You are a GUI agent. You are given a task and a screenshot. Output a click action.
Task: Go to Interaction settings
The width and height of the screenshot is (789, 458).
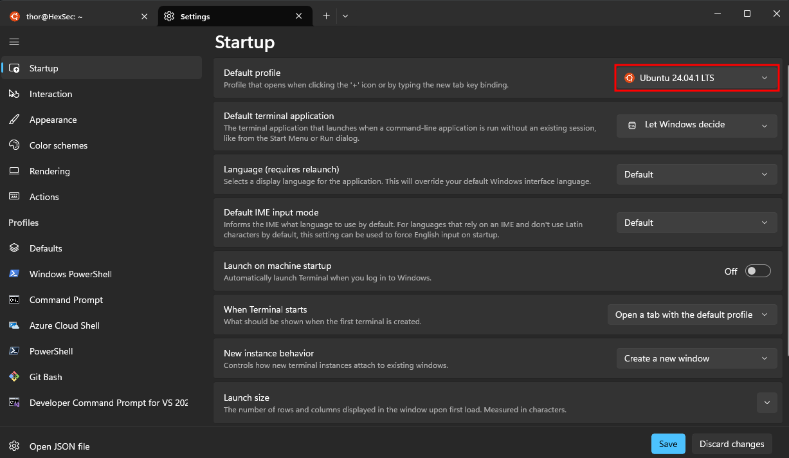pos(102,94)
